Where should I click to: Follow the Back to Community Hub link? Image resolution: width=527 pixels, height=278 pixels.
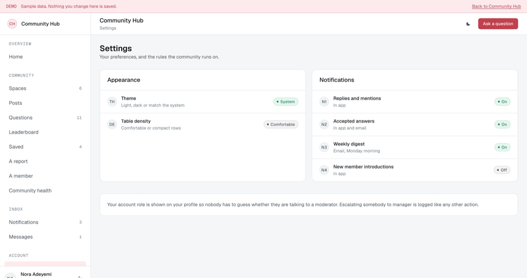click(x=496, y=7)
